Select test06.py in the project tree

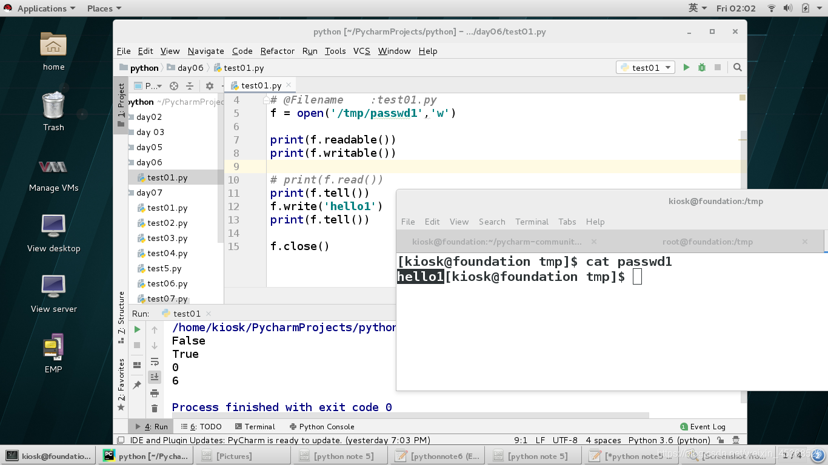[x=167, y=283]
